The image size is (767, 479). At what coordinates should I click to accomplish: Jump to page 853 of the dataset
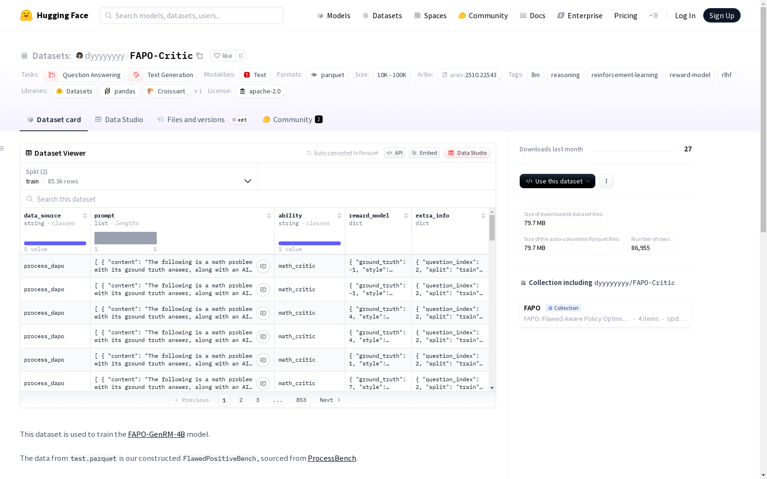(x=301, y=400)
